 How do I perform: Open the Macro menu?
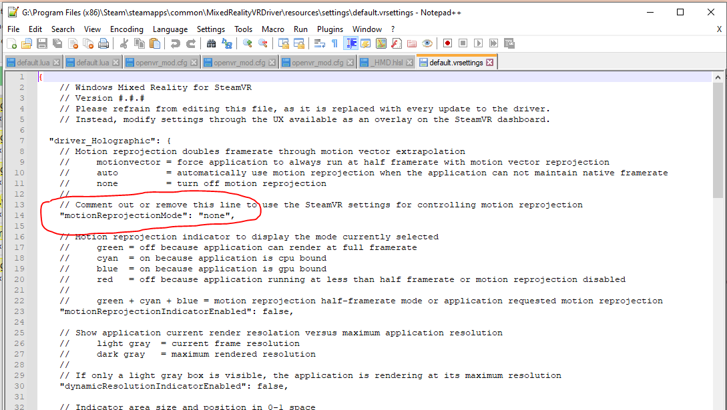pos(273,29)
